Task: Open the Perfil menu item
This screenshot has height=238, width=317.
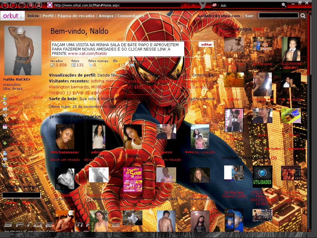Action: click(x=48, y=16)
